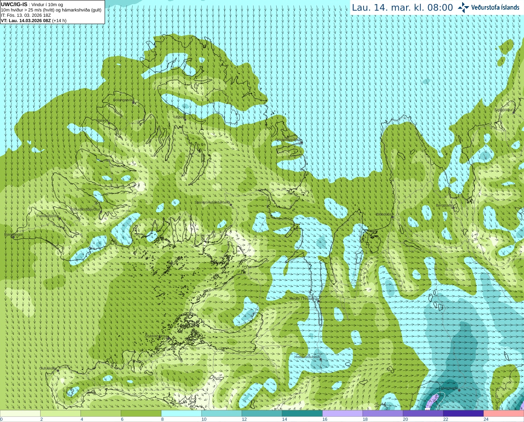Pick the 4–6 m/s light green swatch
This screenshot has width=524, height=422.
101,413
